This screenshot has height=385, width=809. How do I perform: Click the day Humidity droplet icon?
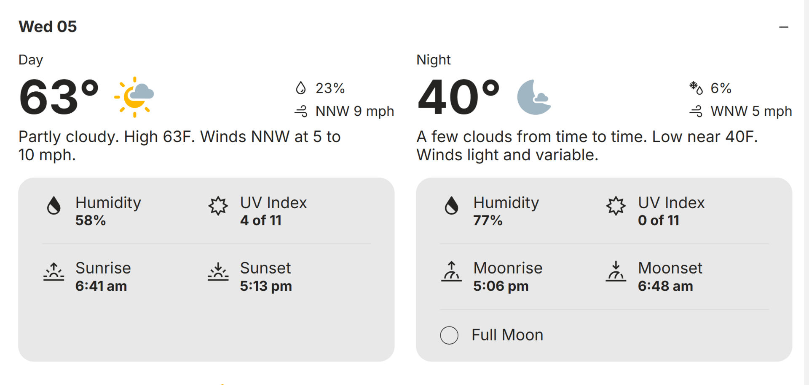tap(54, 206)
